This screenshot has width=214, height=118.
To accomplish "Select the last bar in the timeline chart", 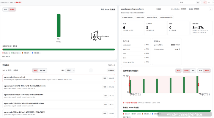I will click(197, 85).
